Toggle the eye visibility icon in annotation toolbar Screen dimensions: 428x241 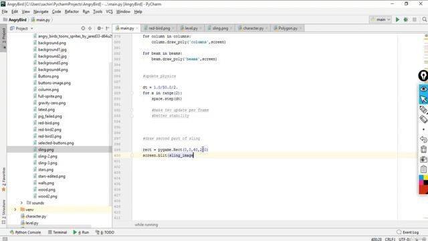point(423,89)
